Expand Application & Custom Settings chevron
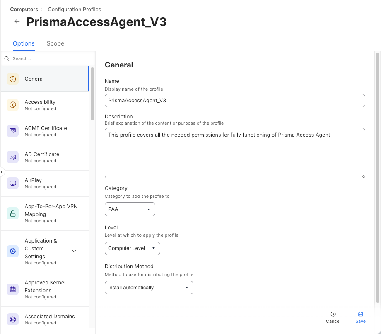This screenshot has height=334, width=381. tap(74, 251)
